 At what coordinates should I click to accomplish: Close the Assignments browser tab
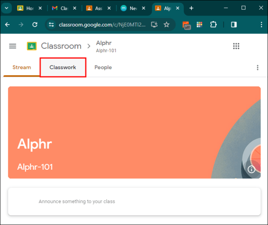coord(109,8)
